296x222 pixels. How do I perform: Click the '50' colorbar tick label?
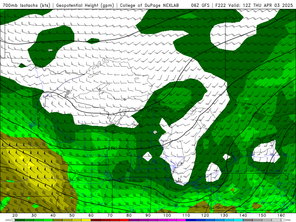pos(72,215)
